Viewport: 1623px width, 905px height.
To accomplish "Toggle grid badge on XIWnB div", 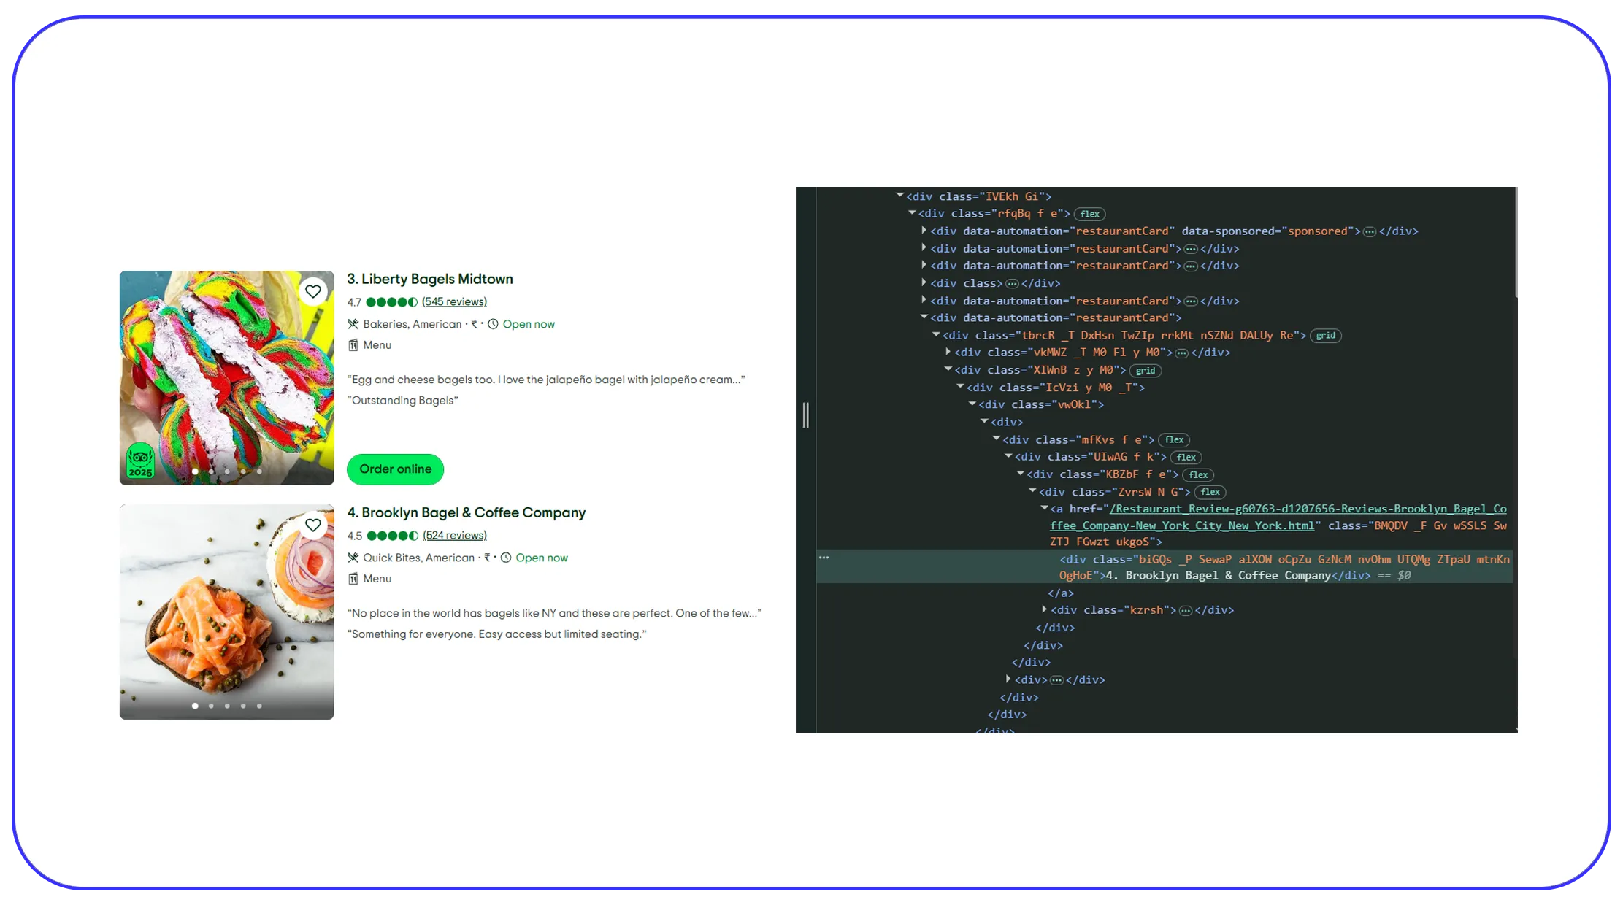I will click(1146, 371).
